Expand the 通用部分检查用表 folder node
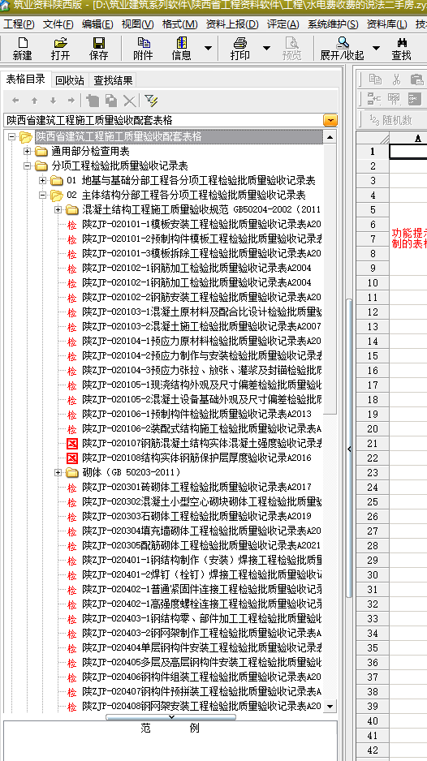Viewport: 427px width, 761px height. (28, 152)
